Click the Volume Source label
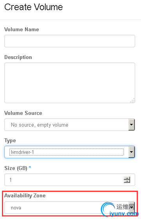141x220 pixels. tap(23, 113)
